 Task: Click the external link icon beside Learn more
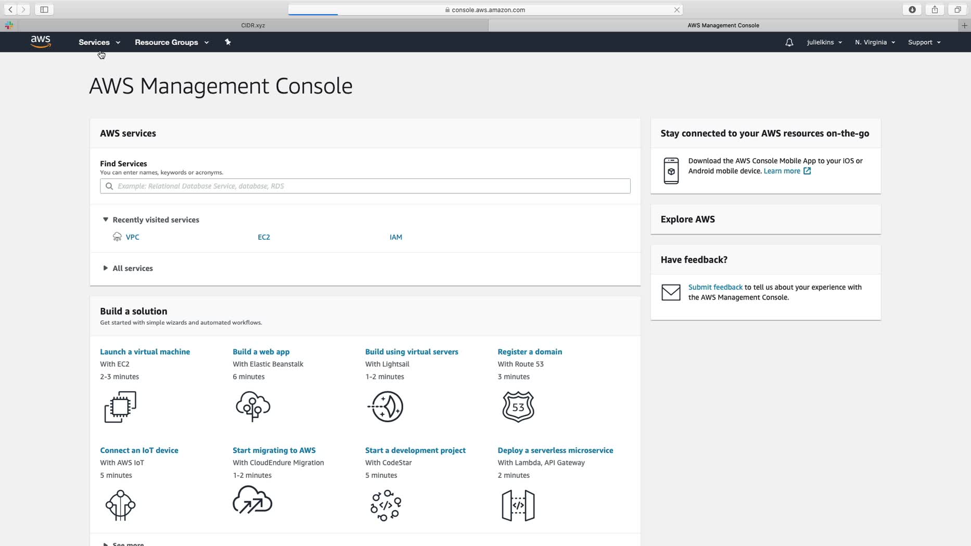(x=807, y=171)
